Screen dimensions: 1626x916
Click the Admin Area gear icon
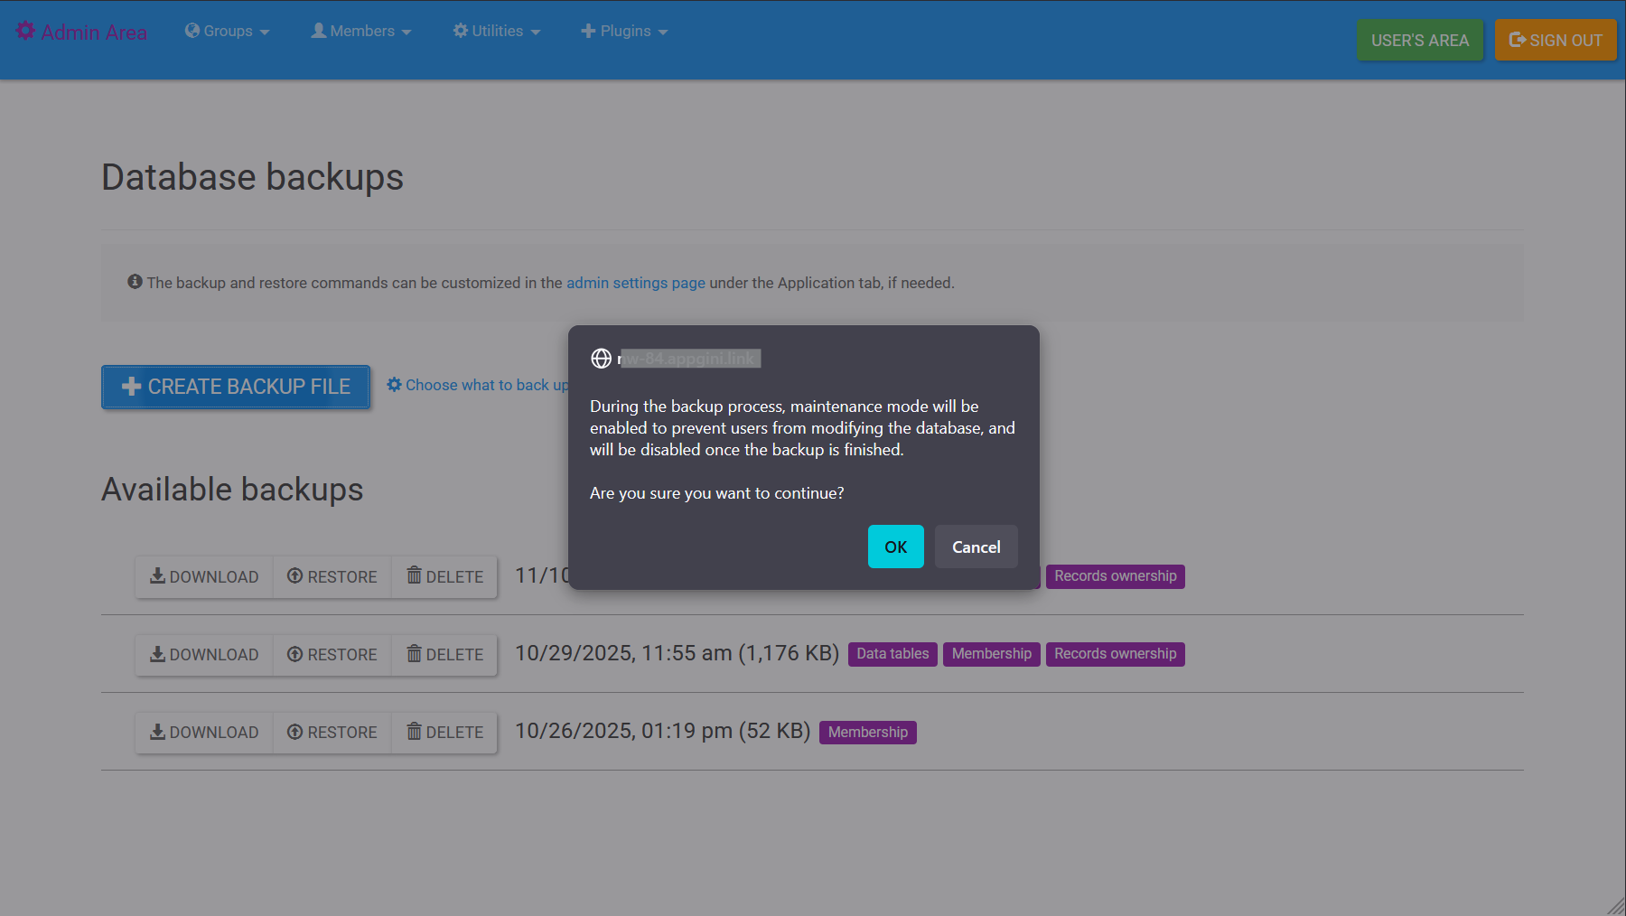click(x=25, y=31)
